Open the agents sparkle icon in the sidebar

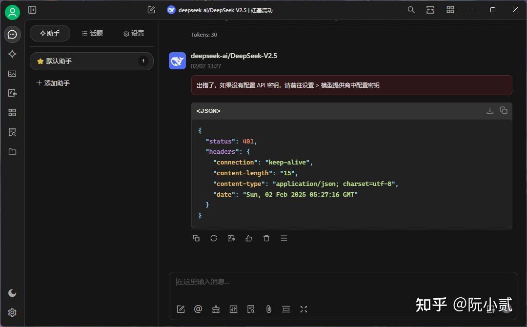point(12,54)
